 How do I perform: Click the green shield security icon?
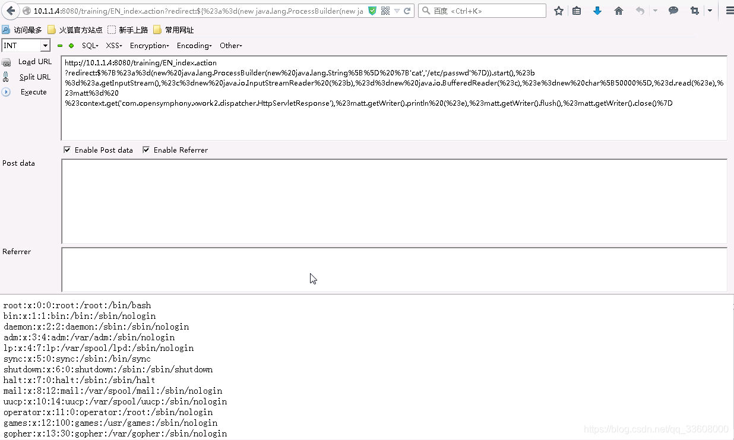tap(372, 11)
